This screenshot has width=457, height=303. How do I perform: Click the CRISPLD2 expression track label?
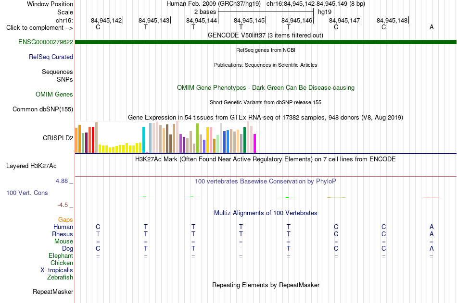coord(58,138)
